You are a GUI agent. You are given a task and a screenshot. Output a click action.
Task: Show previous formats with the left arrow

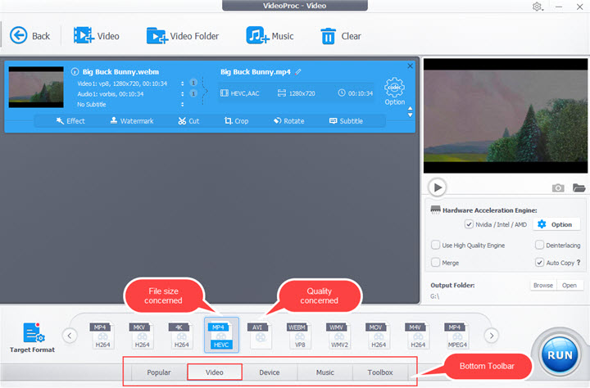70,336
